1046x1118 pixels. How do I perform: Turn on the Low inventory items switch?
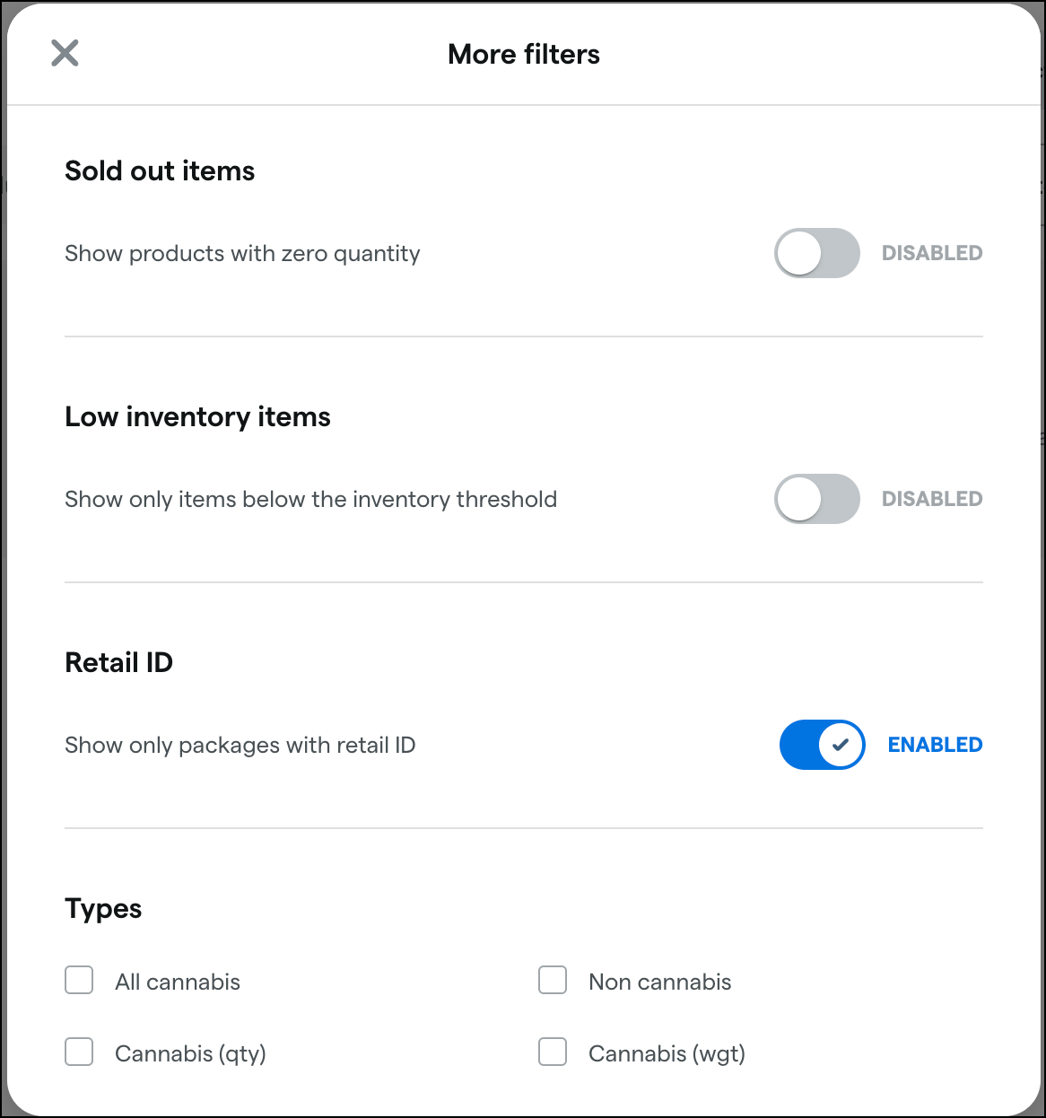[816, 499]
